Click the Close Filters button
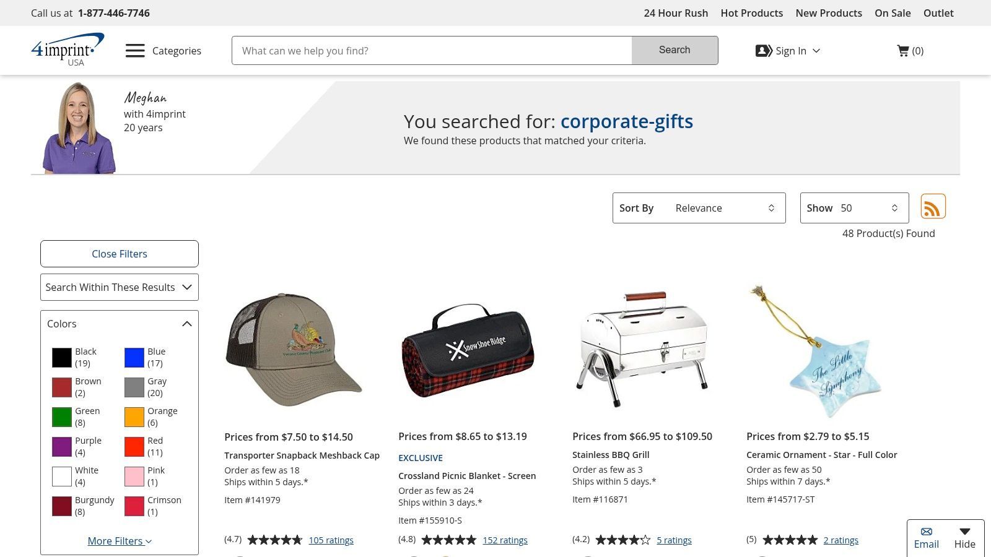 point(119,254)
